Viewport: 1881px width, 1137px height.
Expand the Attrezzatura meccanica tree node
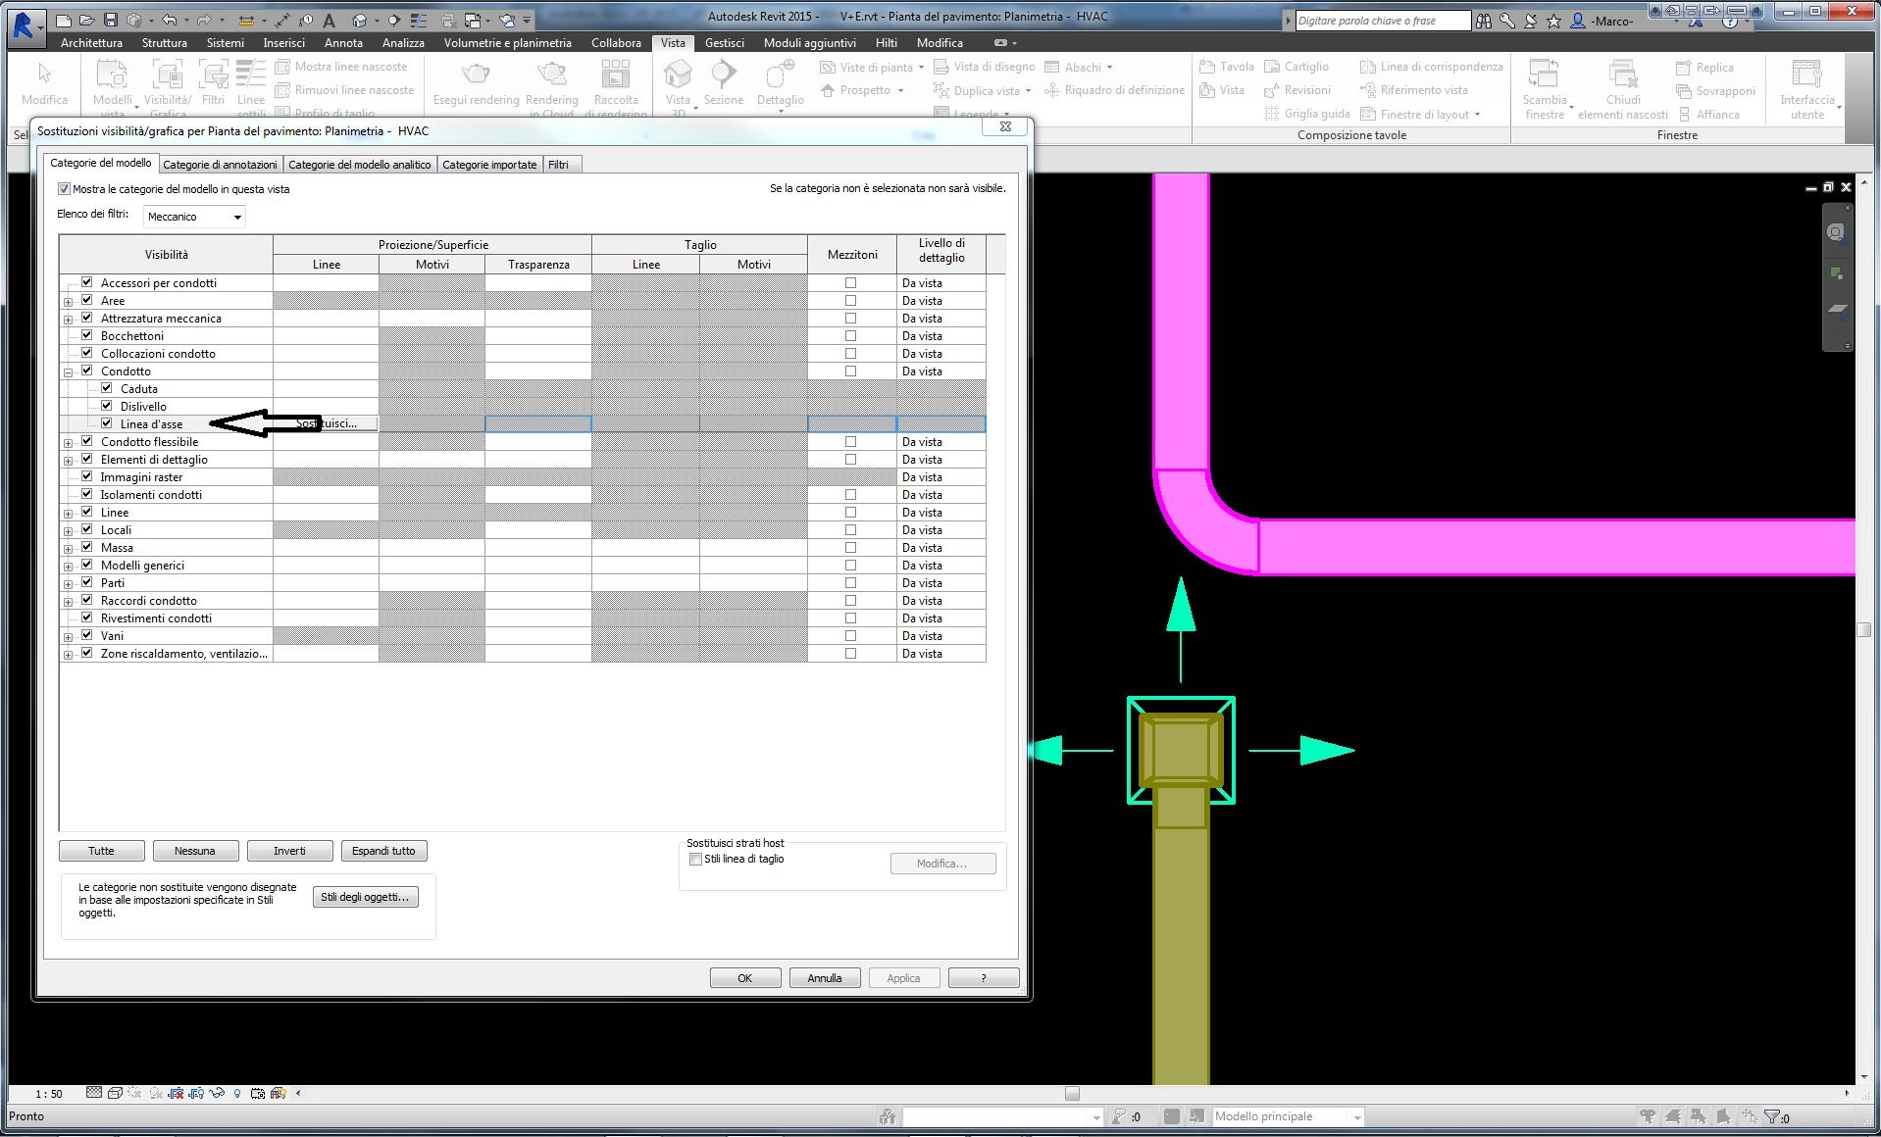(x=69, y=320)
